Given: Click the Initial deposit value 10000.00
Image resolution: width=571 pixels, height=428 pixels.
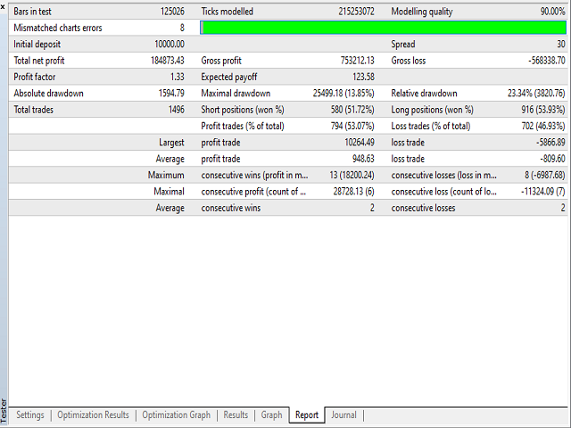Looking at the screenshot, I should coord(163,45).
